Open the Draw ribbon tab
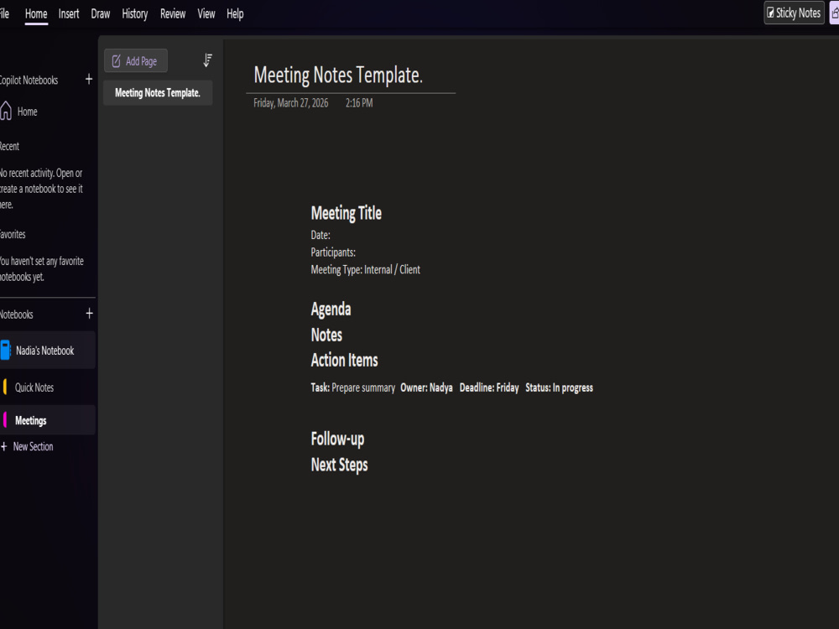Viewport: 839px width, 629px height. (x=100, y=14)
